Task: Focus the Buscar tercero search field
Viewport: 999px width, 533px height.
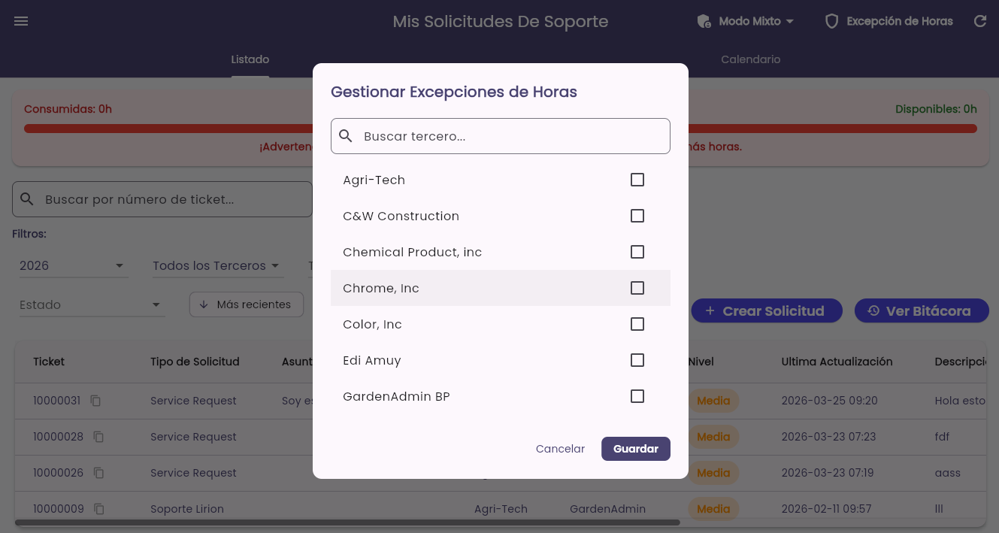Action: (501, 136)
